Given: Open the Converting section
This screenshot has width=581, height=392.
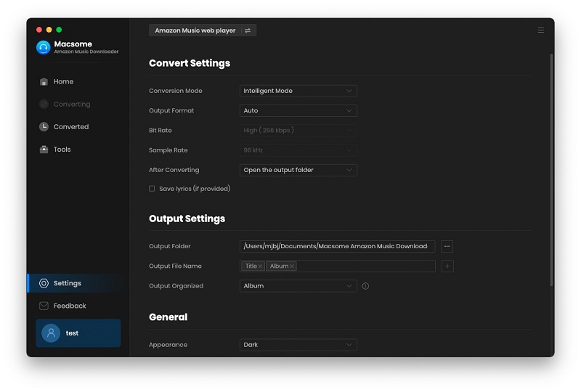Looking at the screenshot, I should pos(72,104).
